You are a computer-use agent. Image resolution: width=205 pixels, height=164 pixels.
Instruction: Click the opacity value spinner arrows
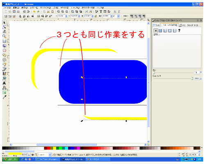point(201,78)
